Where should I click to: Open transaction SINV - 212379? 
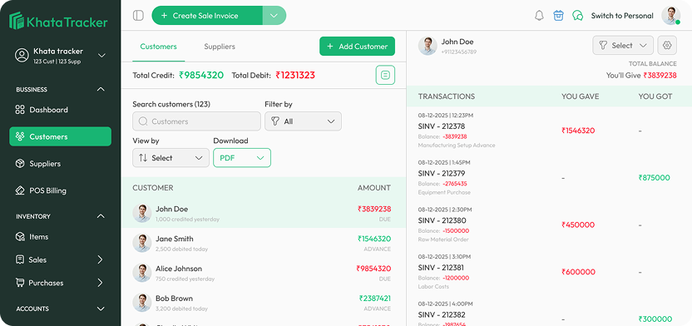[442, 173]
